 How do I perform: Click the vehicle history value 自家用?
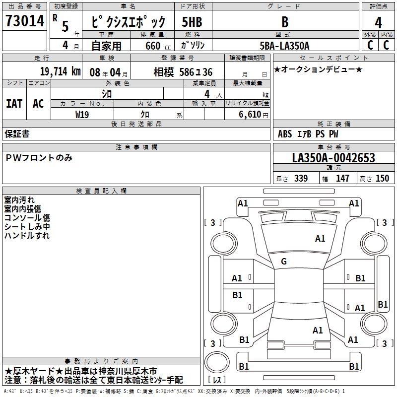tap(106, 46)
